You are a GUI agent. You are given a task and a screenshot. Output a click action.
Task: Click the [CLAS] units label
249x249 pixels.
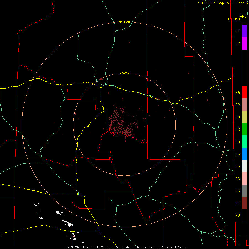click(234, 19)
